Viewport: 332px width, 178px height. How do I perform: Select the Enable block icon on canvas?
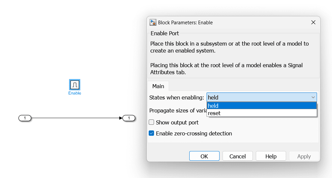(75, 85)
